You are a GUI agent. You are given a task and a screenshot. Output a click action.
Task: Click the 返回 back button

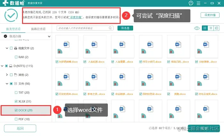(20, 128)
